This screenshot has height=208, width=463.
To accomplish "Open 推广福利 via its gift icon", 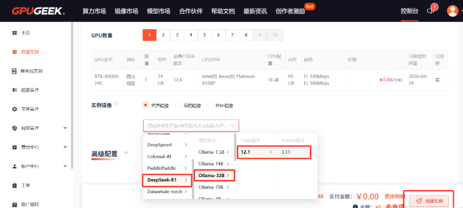I will [x=14, y=205].
